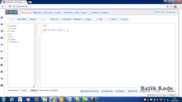The image size is (182, 102).
Task: Click the gavel icon in the sidebar
Action: pos(2,79)
